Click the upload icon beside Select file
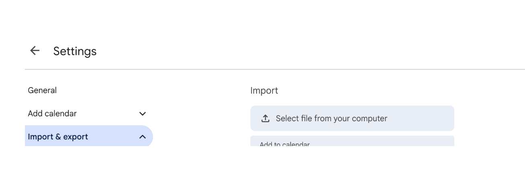This screenshot has width=525, height=175. pyautogui.click(x=265, y=118)
